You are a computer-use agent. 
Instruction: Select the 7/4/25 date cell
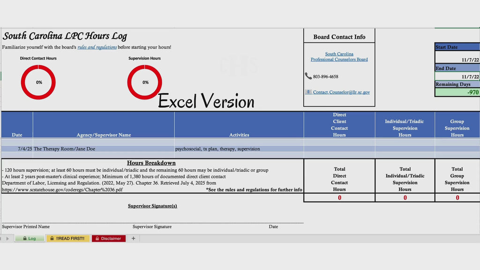pos(17,149)
